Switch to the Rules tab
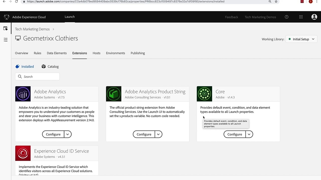The width and height of the screenshot is (321, 180). pos(37,53)
